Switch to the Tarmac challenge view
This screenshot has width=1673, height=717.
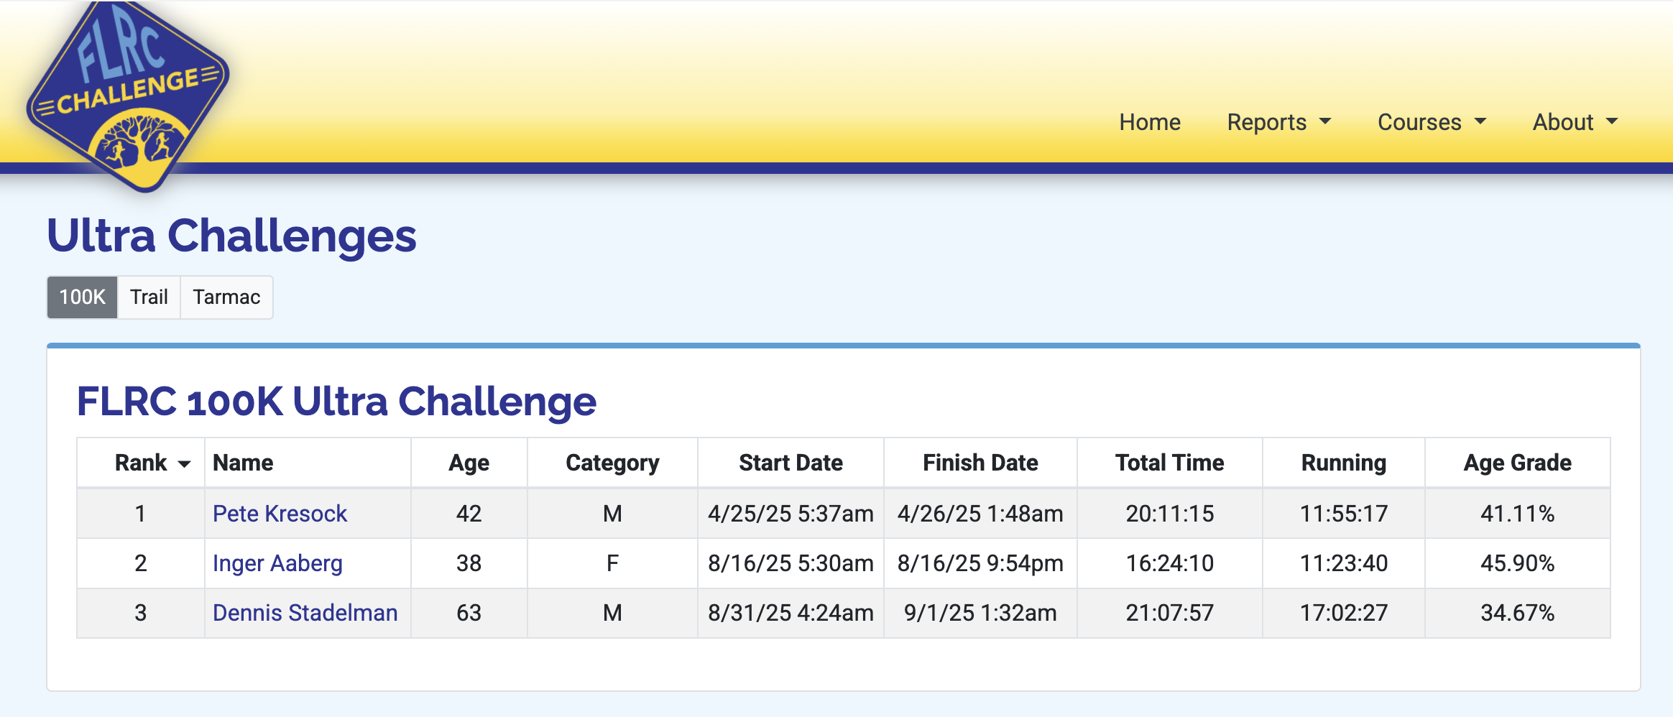[x=226, y=297]
